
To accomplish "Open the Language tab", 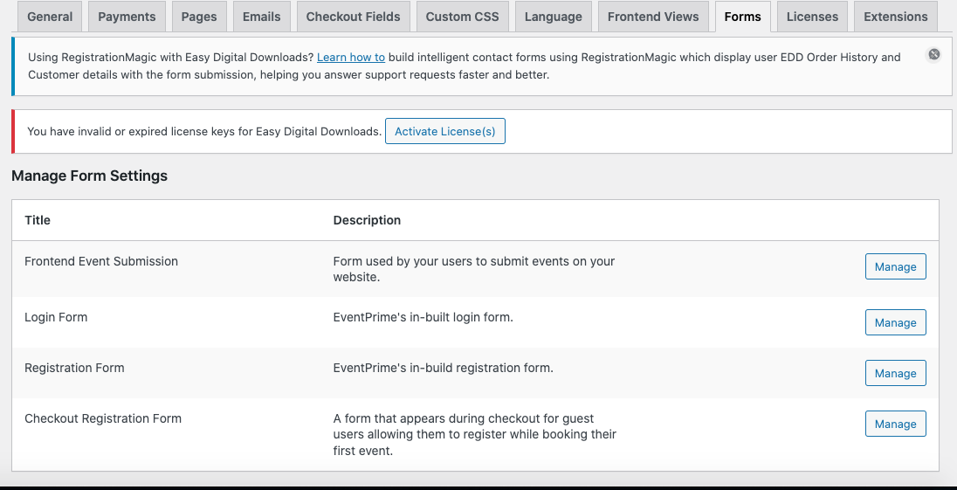I will [x=553, y=17].
